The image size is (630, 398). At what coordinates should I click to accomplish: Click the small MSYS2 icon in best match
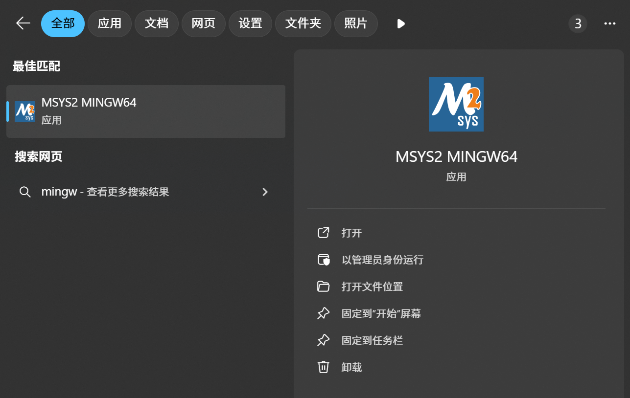(x=24, y=111)
